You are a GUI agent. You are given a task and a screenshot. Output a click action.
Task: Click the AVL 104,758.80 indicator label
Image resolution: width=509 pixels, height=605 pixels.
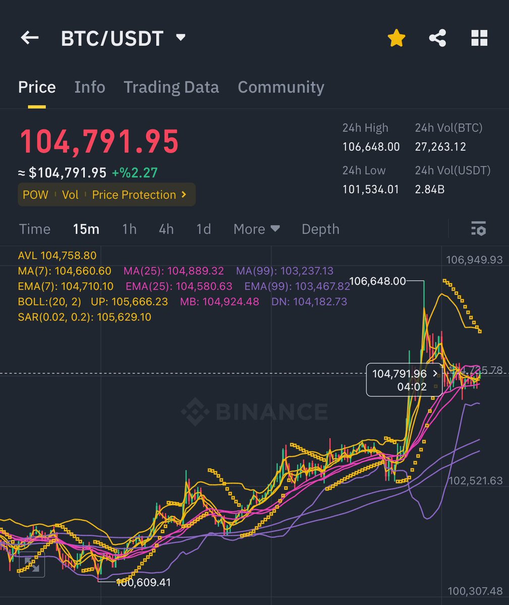pyautogui.click(x=57, y=255)
